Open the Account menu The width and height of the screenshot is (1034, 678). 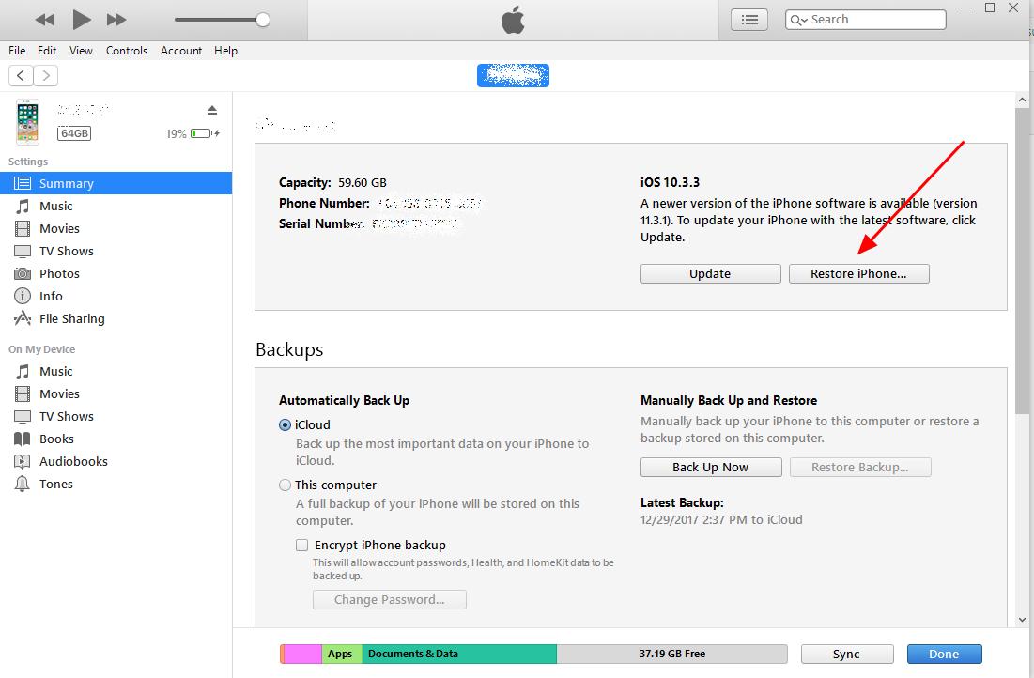(x=181, y=50)
